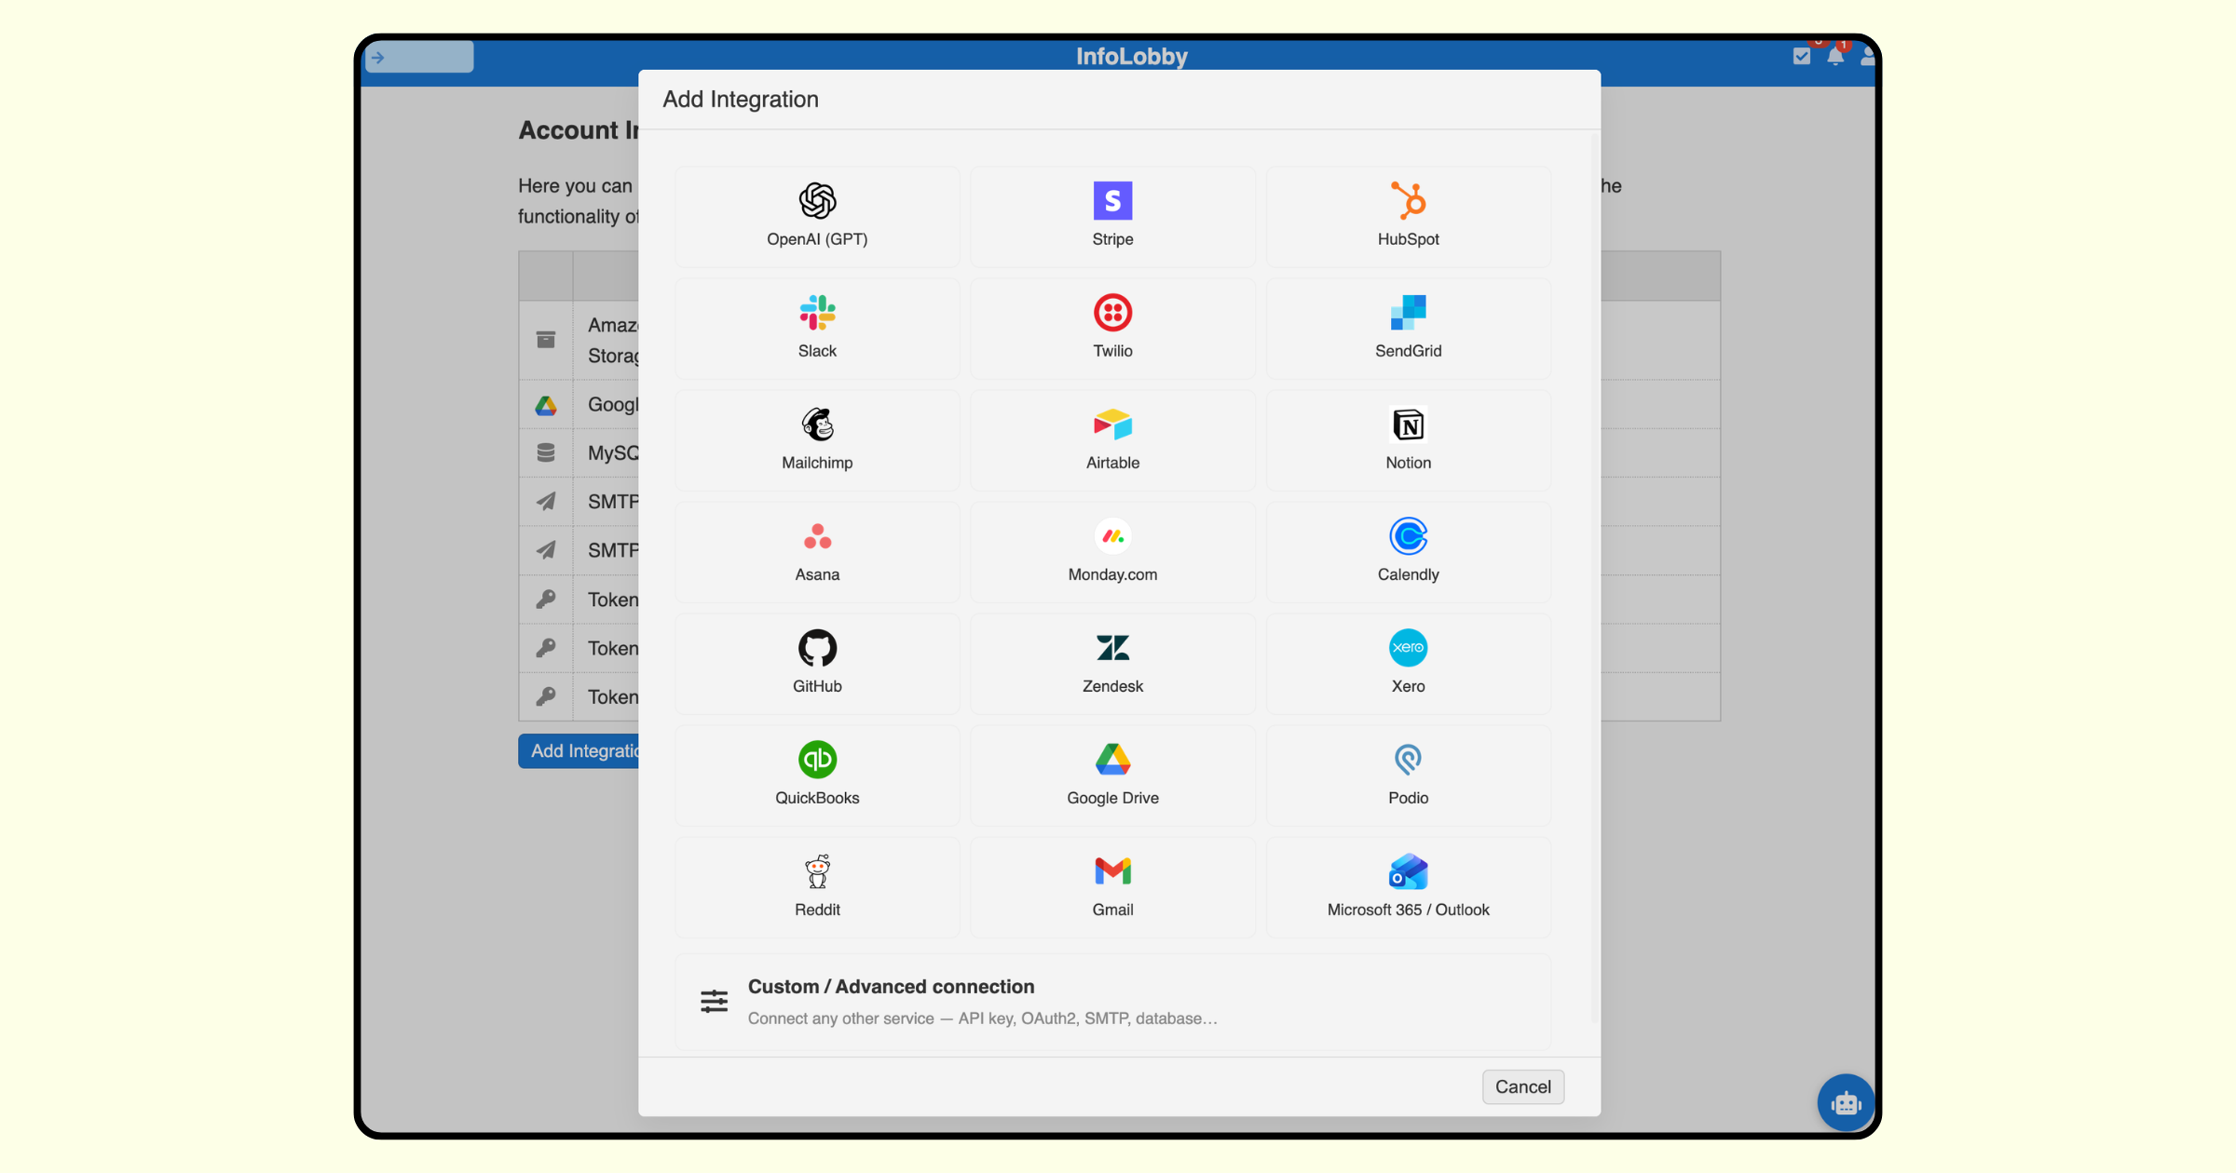Expand the sidebar with the arrow button

[378, 58]
